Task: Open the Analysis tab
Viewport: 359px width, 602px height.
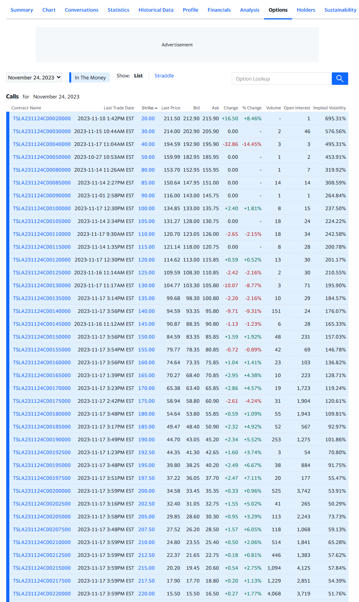Action: click(x=250, y=10)
